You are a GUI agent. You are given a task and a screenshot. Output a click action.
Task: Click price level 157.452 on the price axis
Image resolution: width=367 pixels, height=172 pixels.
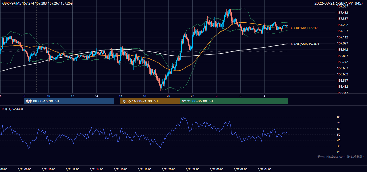coord(343,13)
